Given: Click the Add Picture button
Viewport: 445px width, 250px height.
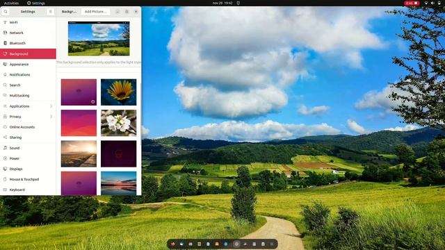Looking at the screenshot, I should click(96, 12).
